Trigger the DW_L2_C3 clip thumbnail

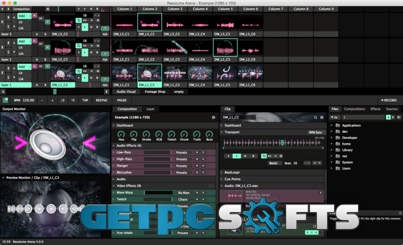(175, 47)
